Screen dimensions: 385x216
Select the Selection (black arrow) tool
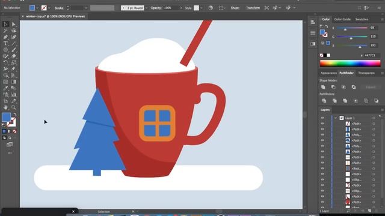pyautogui.click(x=5, y=24)
